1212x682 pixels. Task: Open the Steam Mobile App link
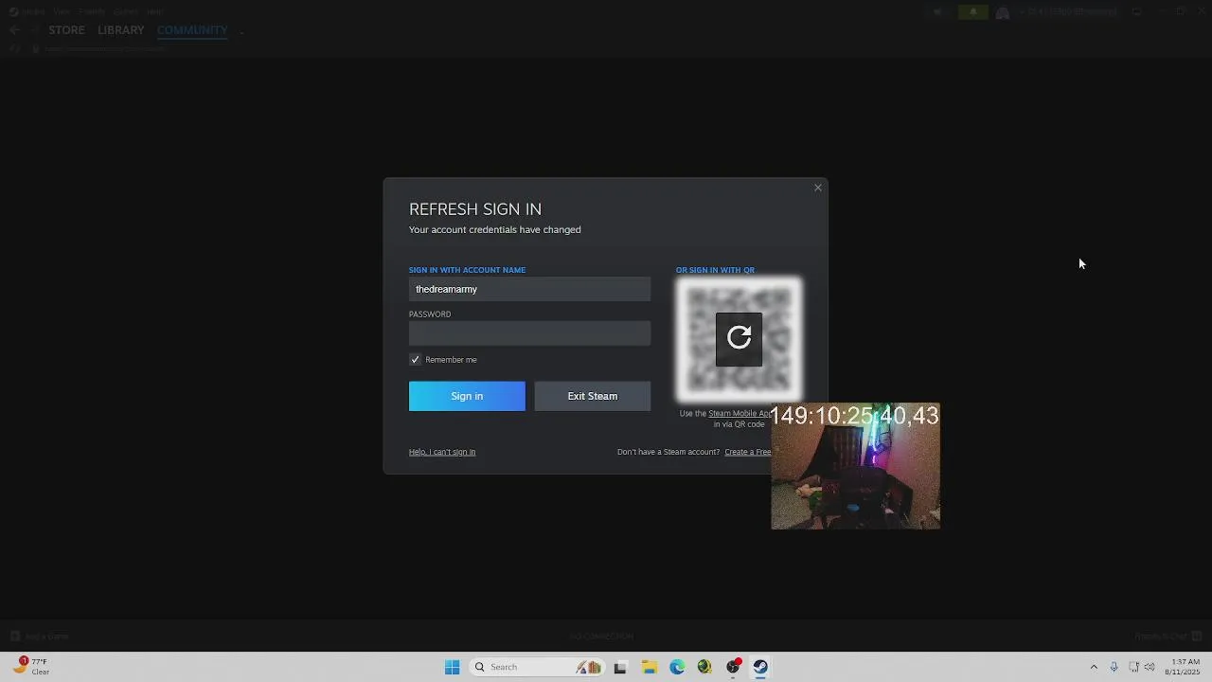[740, 413]
